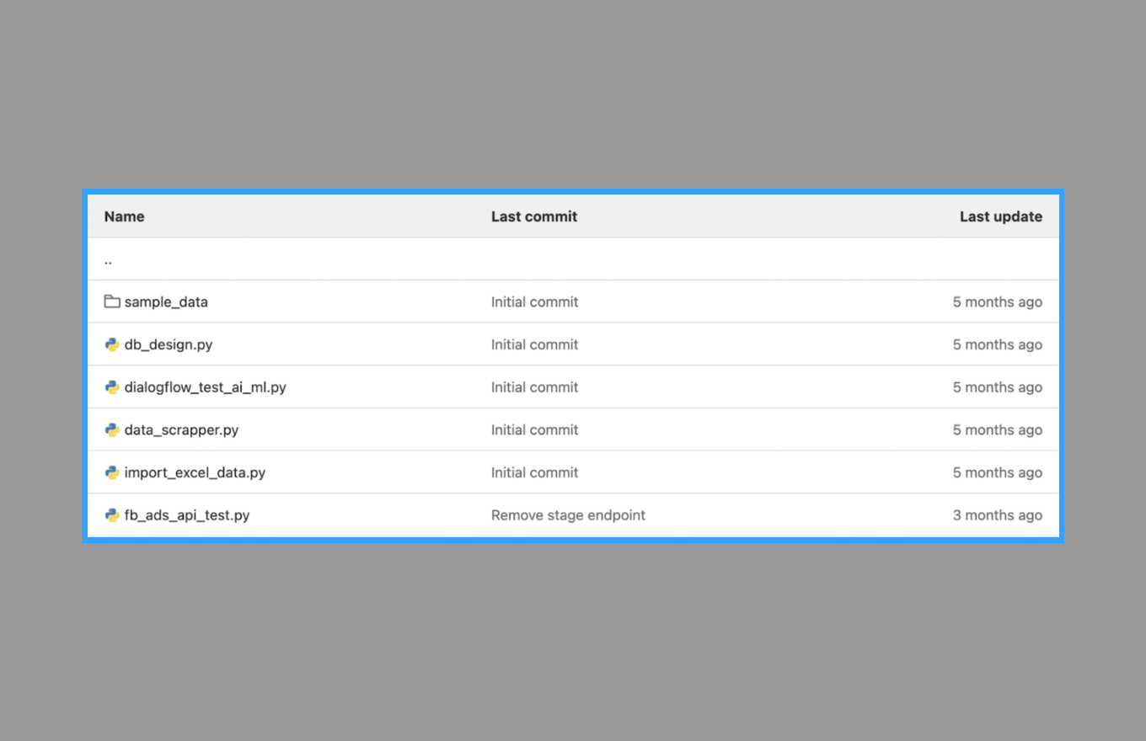Click the Python icon for fb_ads_api_test.py

pos(111,515)
